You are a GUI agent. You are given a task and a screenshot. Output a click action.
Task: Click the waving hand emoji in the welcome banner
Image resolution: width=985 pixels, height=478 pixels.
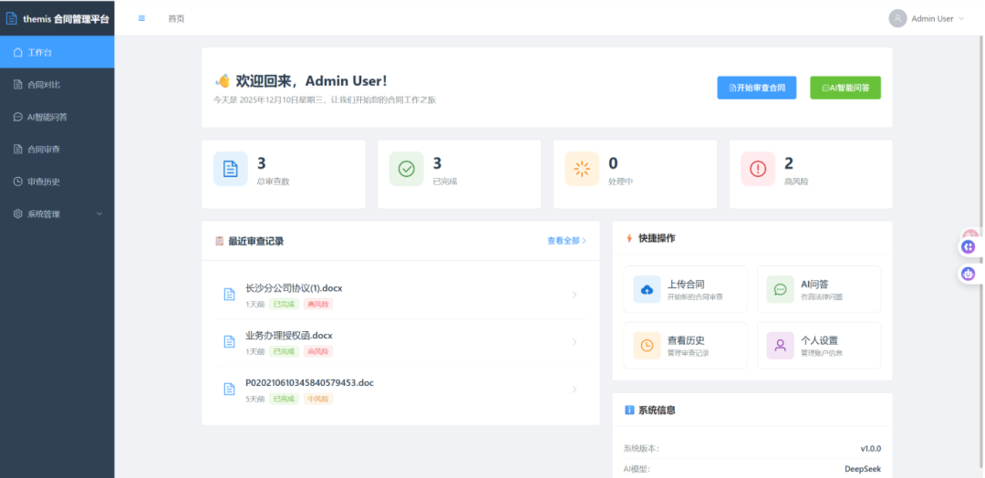223,80
